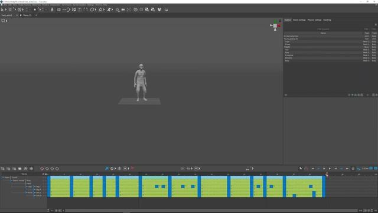Toggle the eye visibility icon in Tracks header
The width and height of the screenshot is (378, 213).
[43, 174]
